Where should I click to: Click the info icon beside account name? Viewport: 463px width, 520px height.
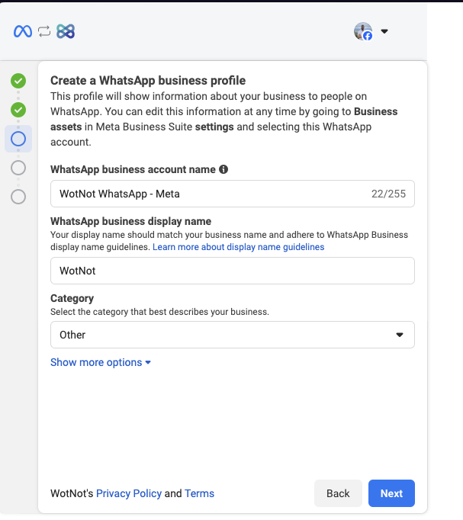pos(223,169)
